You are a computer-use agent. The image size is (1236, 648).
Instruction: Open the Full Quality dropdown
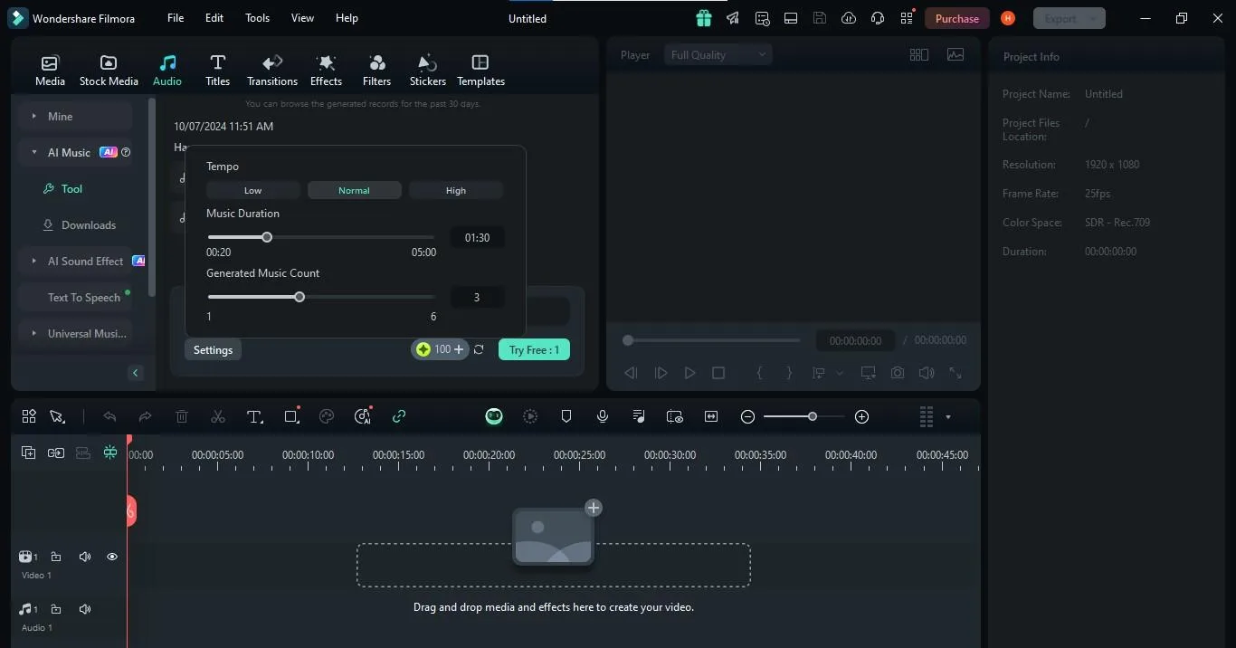click(718, 55)
